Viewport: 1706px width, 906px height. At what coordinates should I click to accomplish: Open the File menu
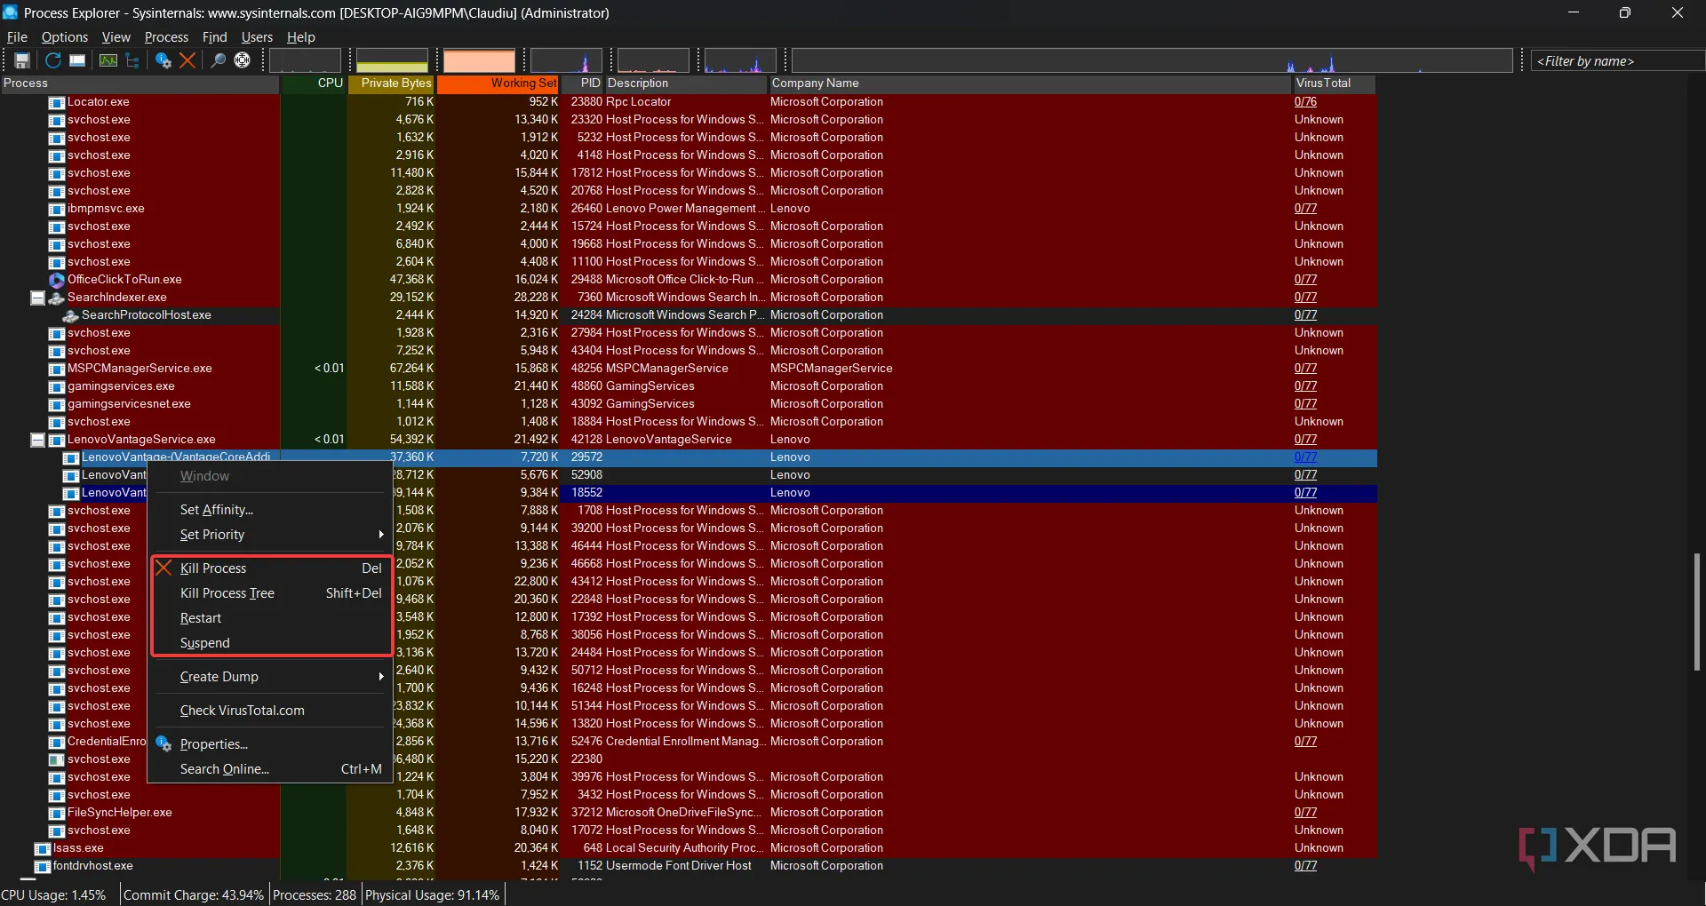17,37
